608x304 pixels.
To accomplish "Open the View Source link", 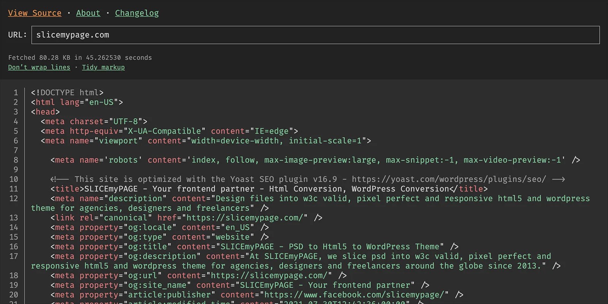I will (35, 13).
